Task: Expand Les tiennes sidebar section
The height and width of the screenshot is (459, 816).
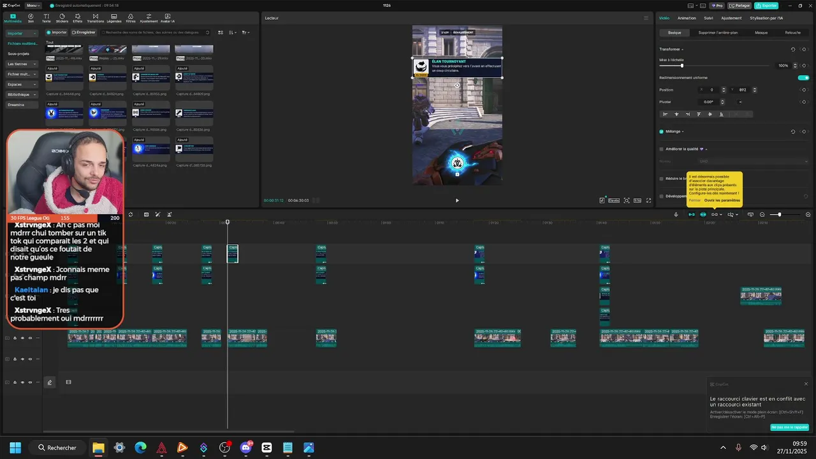Action: pyautogui.click(x=21, y=64)
